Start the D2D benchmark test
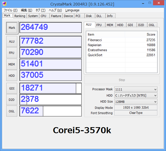166x151 pixels. coord(12,100)
